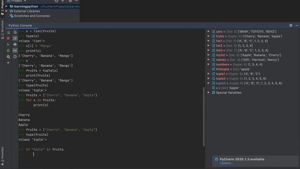Browse console history clock icon
300x169 pixels.
coord(15,57)
